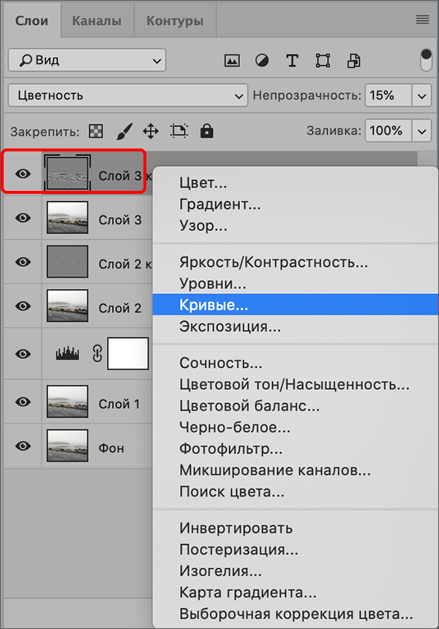
Task: Choose Кривые... from the menu
Action: 214,305
